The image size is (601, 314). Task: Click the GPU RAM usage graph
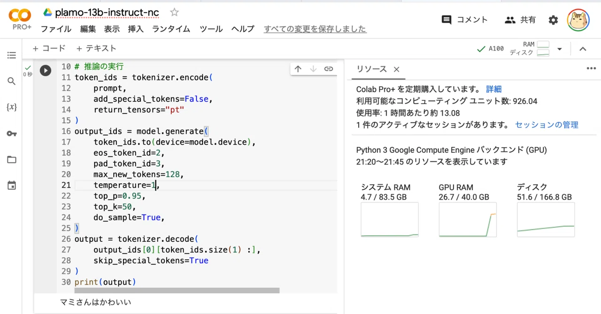467,219
